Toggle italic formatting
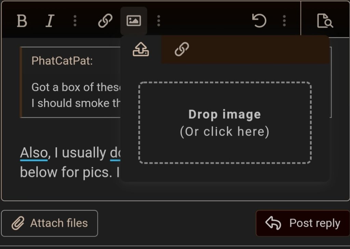Screen dimensions: 350x249 click(x=50, y=21)
